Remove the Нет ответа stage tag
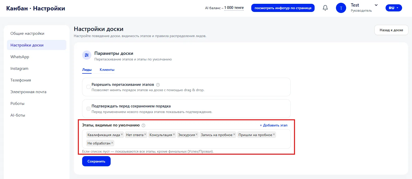412x179 pixels. coord(145,135)
